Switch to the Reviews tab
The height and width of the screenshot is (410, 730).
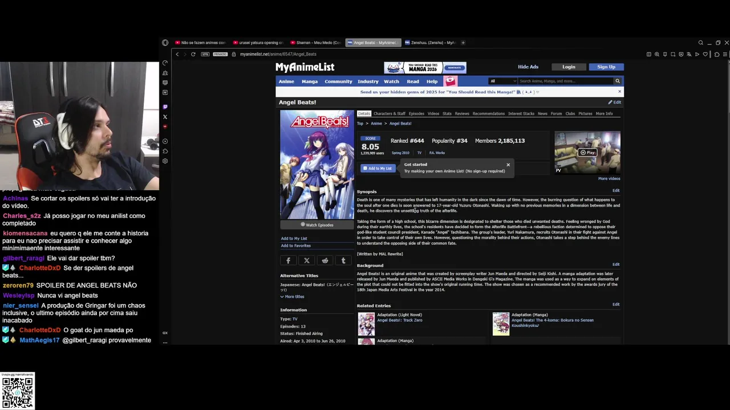pyautogui.click(x=462, y=113)
